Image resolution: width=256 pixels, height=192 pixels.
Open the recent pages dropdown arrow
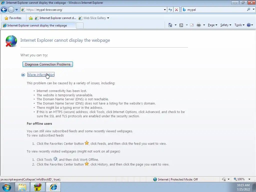click(x=16, y=10)
